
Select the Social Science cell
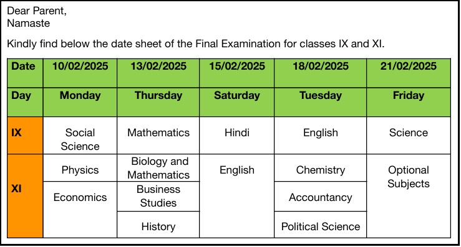pyautogui.click(x=80, y=135)
